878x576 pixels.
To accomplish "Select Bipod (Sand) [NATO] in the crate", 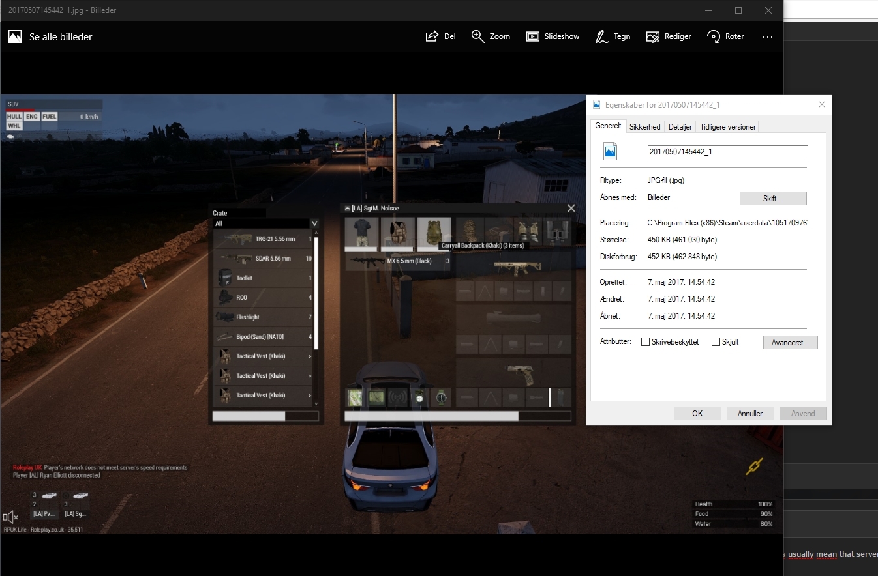I will click(x=264, y=337).
